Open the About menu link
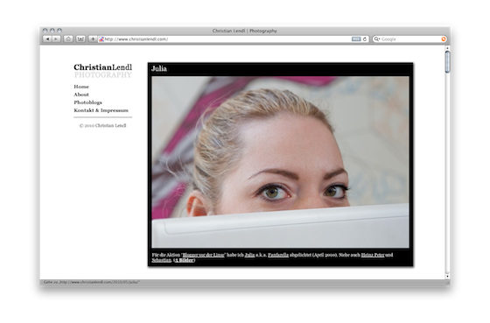 point(81,95)
